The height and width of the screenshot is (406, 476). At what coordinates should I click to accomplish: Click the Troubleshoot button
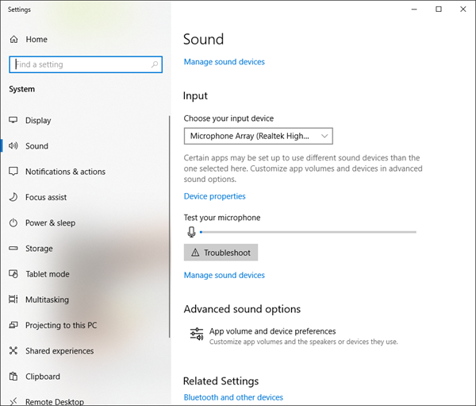(221, 253)
